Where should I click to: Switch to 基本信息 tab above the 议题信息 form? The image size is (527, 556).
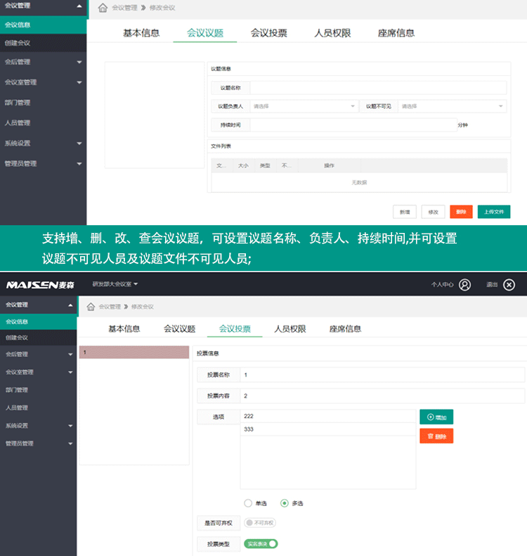pos(141,33)
